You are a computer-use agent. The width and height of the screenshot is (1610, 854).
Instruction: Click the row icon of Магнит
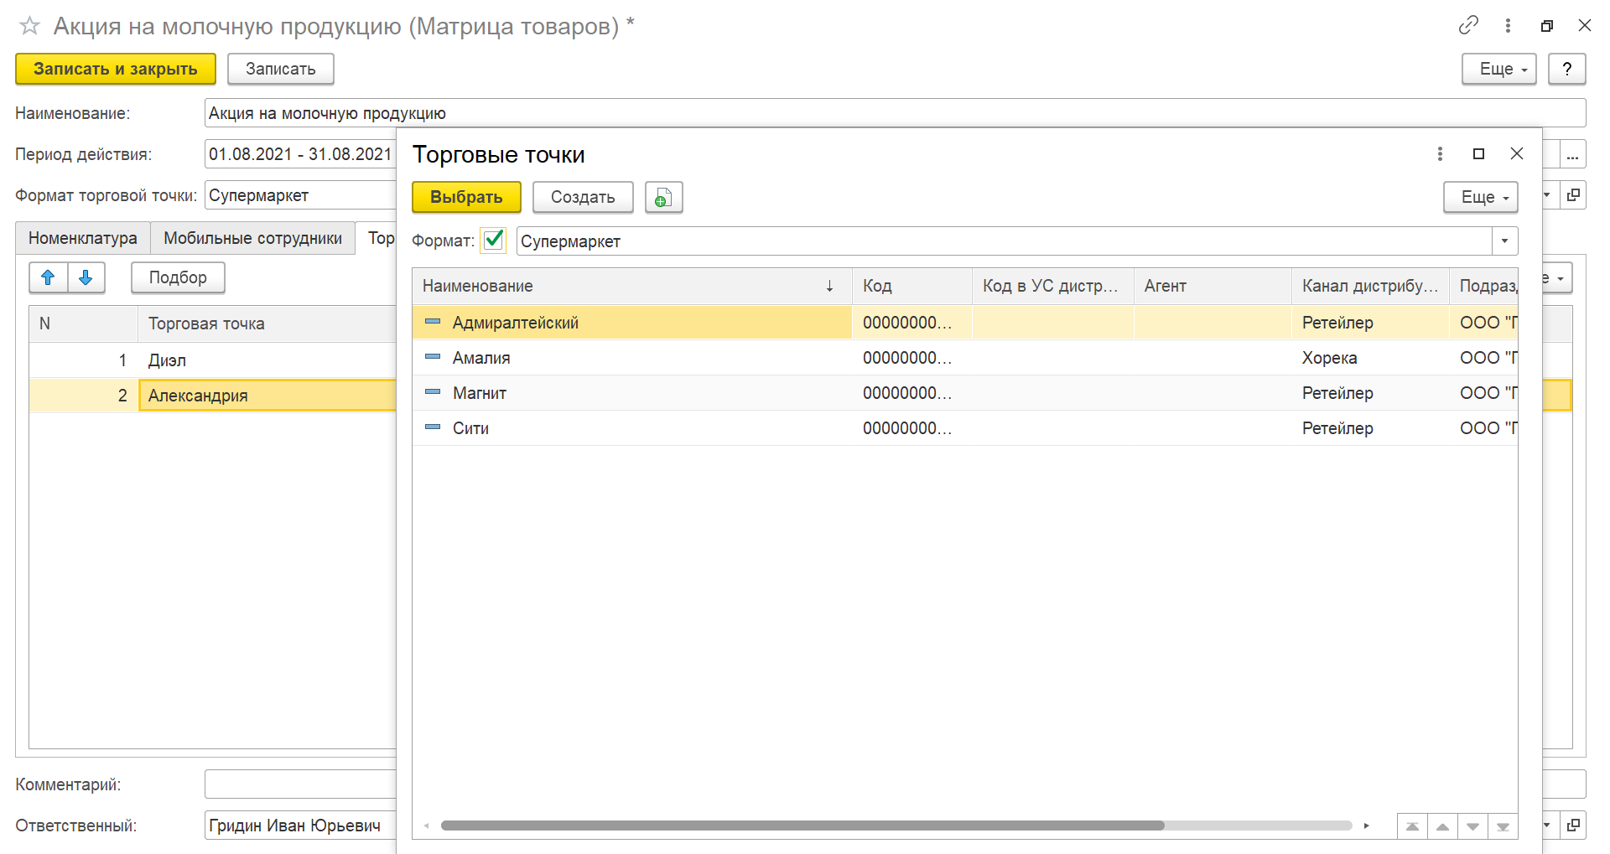[433, 392]
